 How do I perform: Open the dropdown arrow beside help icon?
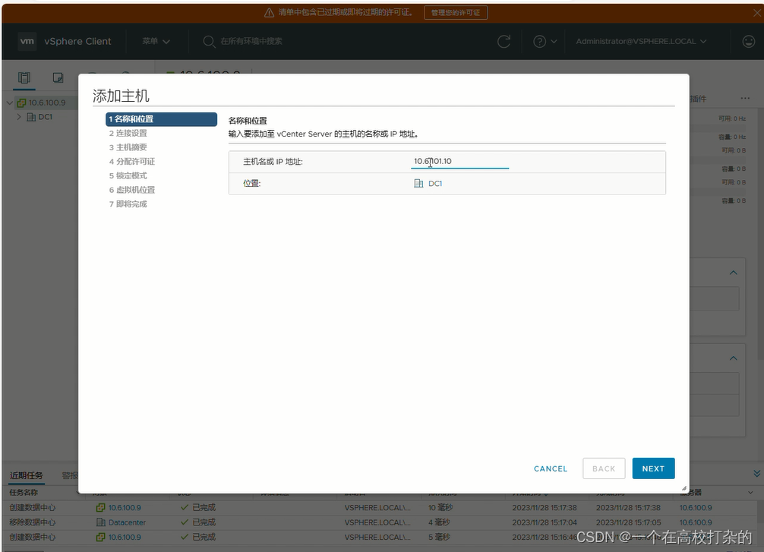(x=554, y=42)
